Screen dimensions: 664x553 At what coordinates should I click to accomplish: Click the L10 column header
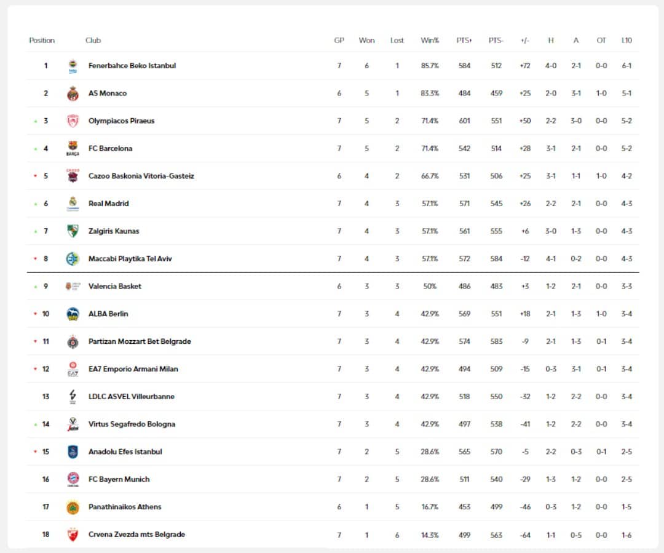tap(626, 41)
